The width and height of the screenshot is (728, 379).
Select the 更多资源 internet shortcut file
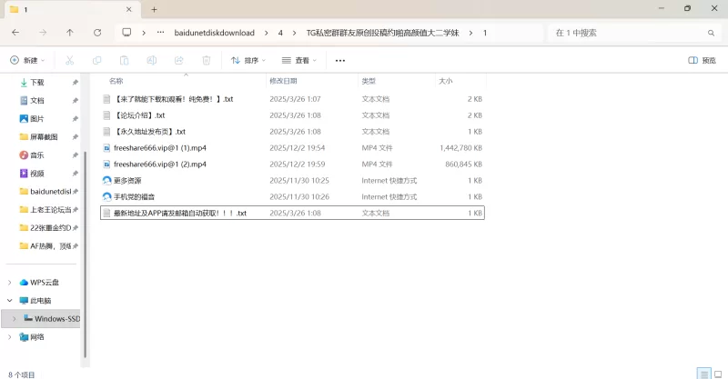[127, 180]
